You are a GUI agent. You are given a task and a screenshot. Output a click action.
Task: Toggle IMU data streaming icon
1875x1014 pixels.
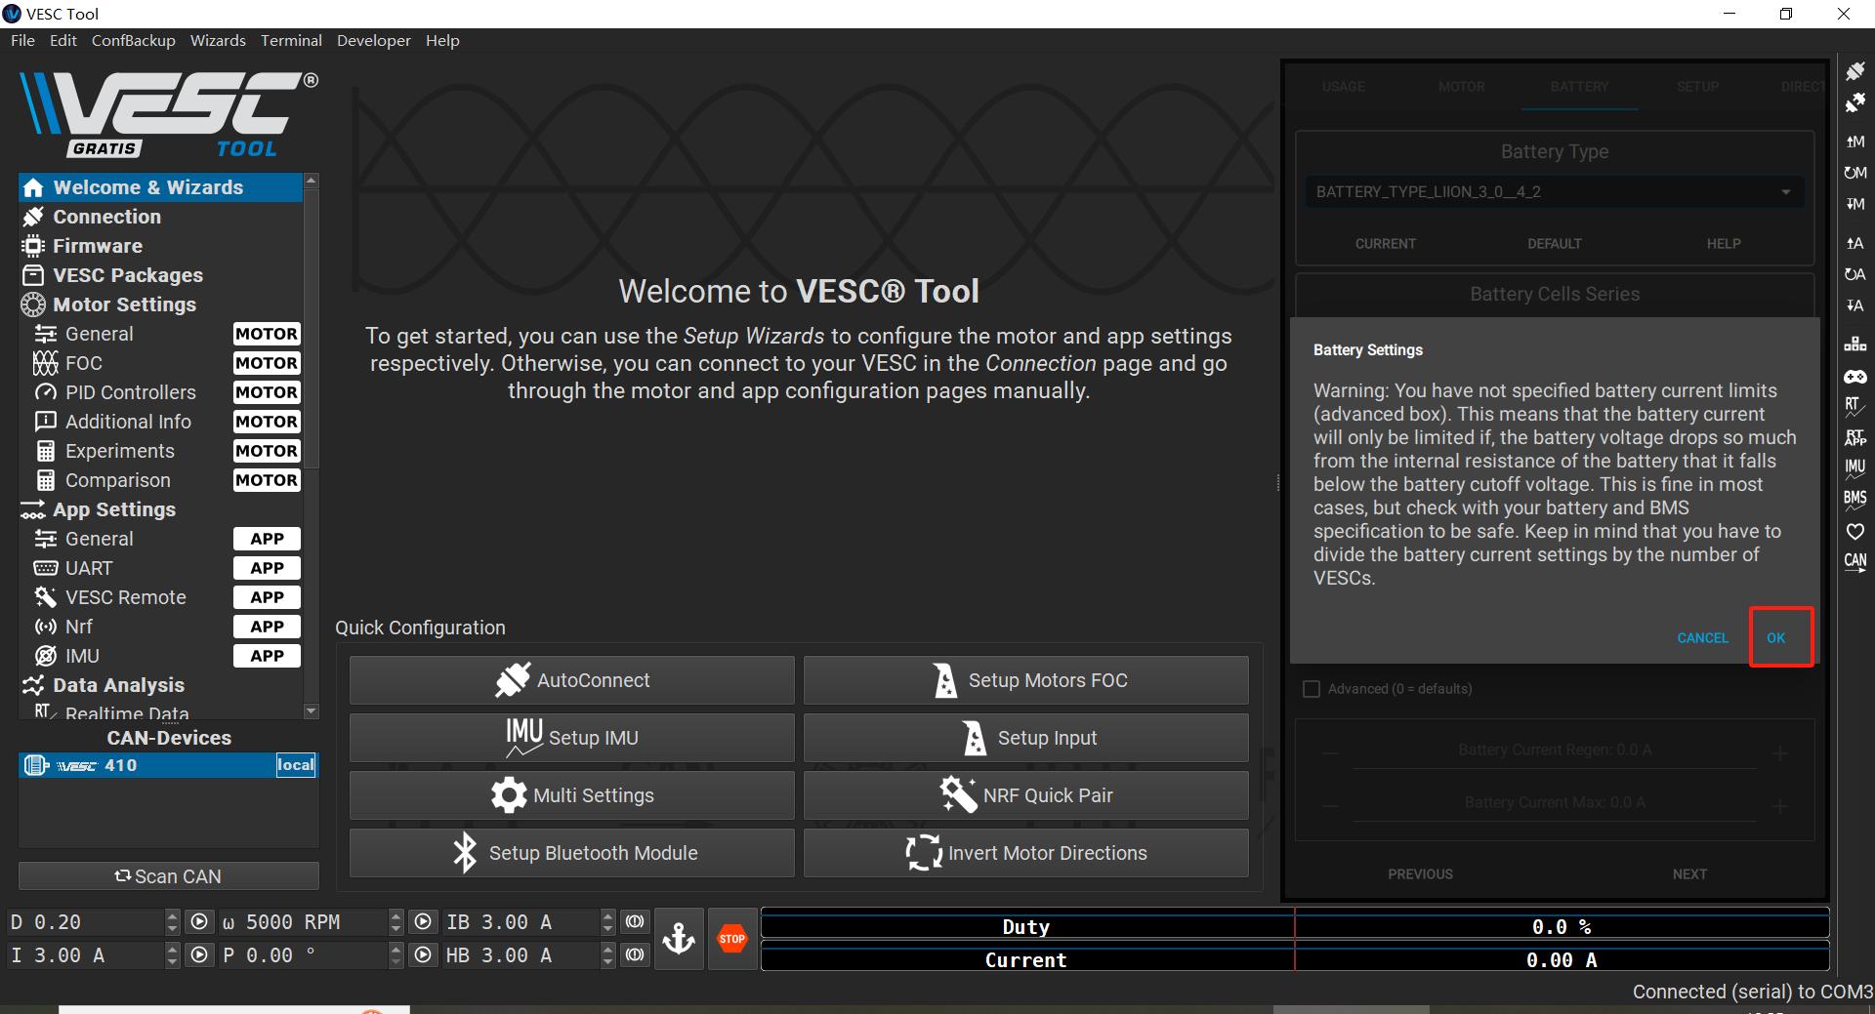[x=1854, y=468]
